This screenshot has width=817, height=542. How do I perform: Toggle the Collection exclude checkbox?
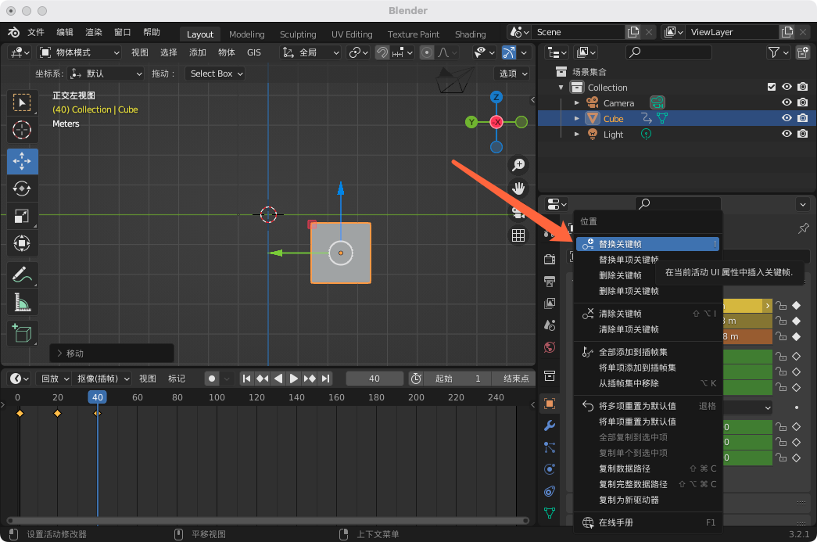point(772,87)
